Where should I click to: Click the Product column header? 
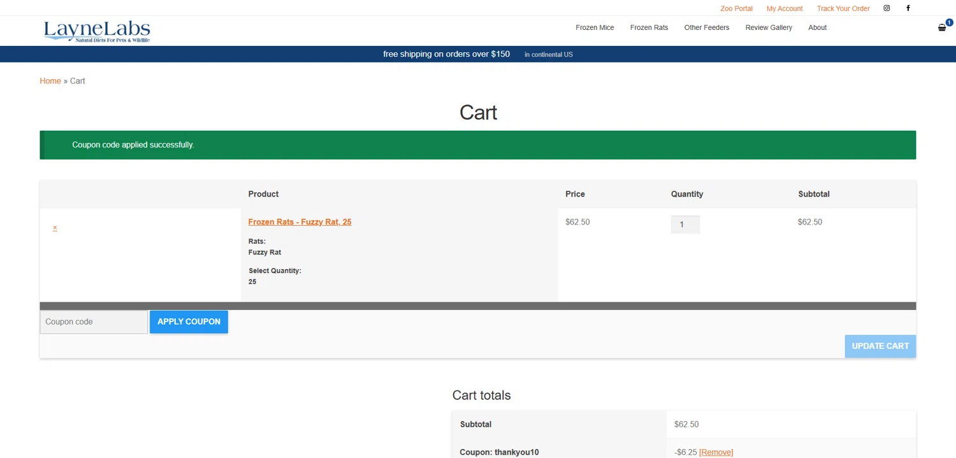coord(263,194)
